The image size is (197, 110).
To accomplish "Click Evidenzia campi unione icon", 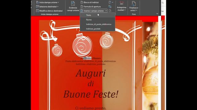I will click(x=73, y=3).
